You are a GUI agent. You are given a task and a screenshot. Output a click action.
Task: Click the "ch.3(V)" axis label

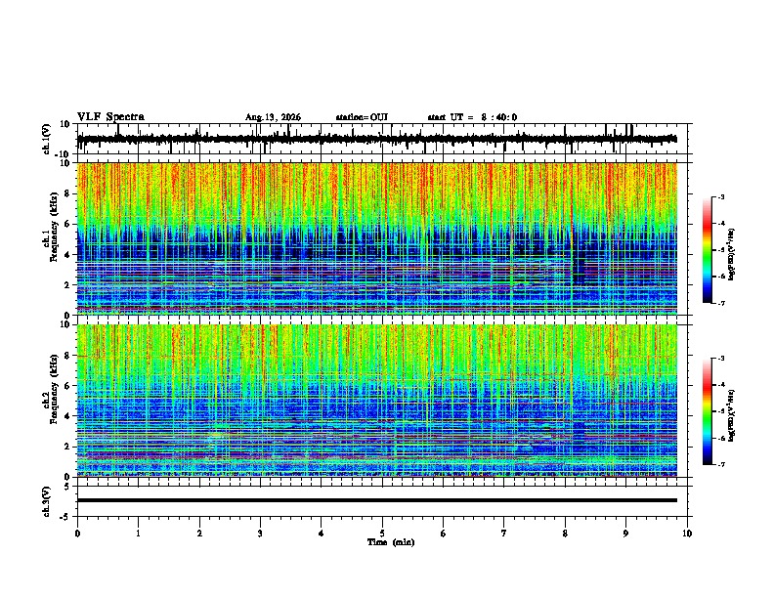(47, 501)
